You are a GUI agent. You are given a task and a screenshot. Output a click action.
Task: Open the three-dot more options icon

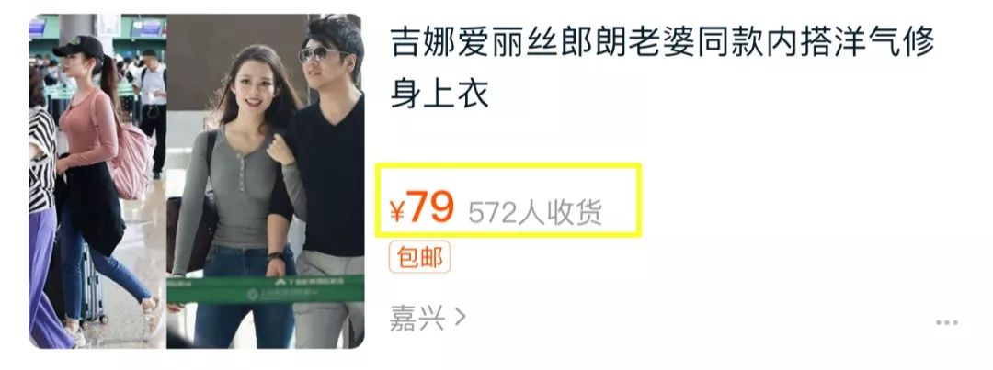point(947,322)
